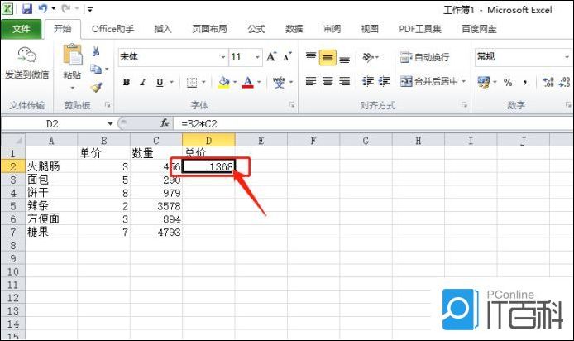
Task: Click the Undo arrow icon
Action: [x=43, y=8]
